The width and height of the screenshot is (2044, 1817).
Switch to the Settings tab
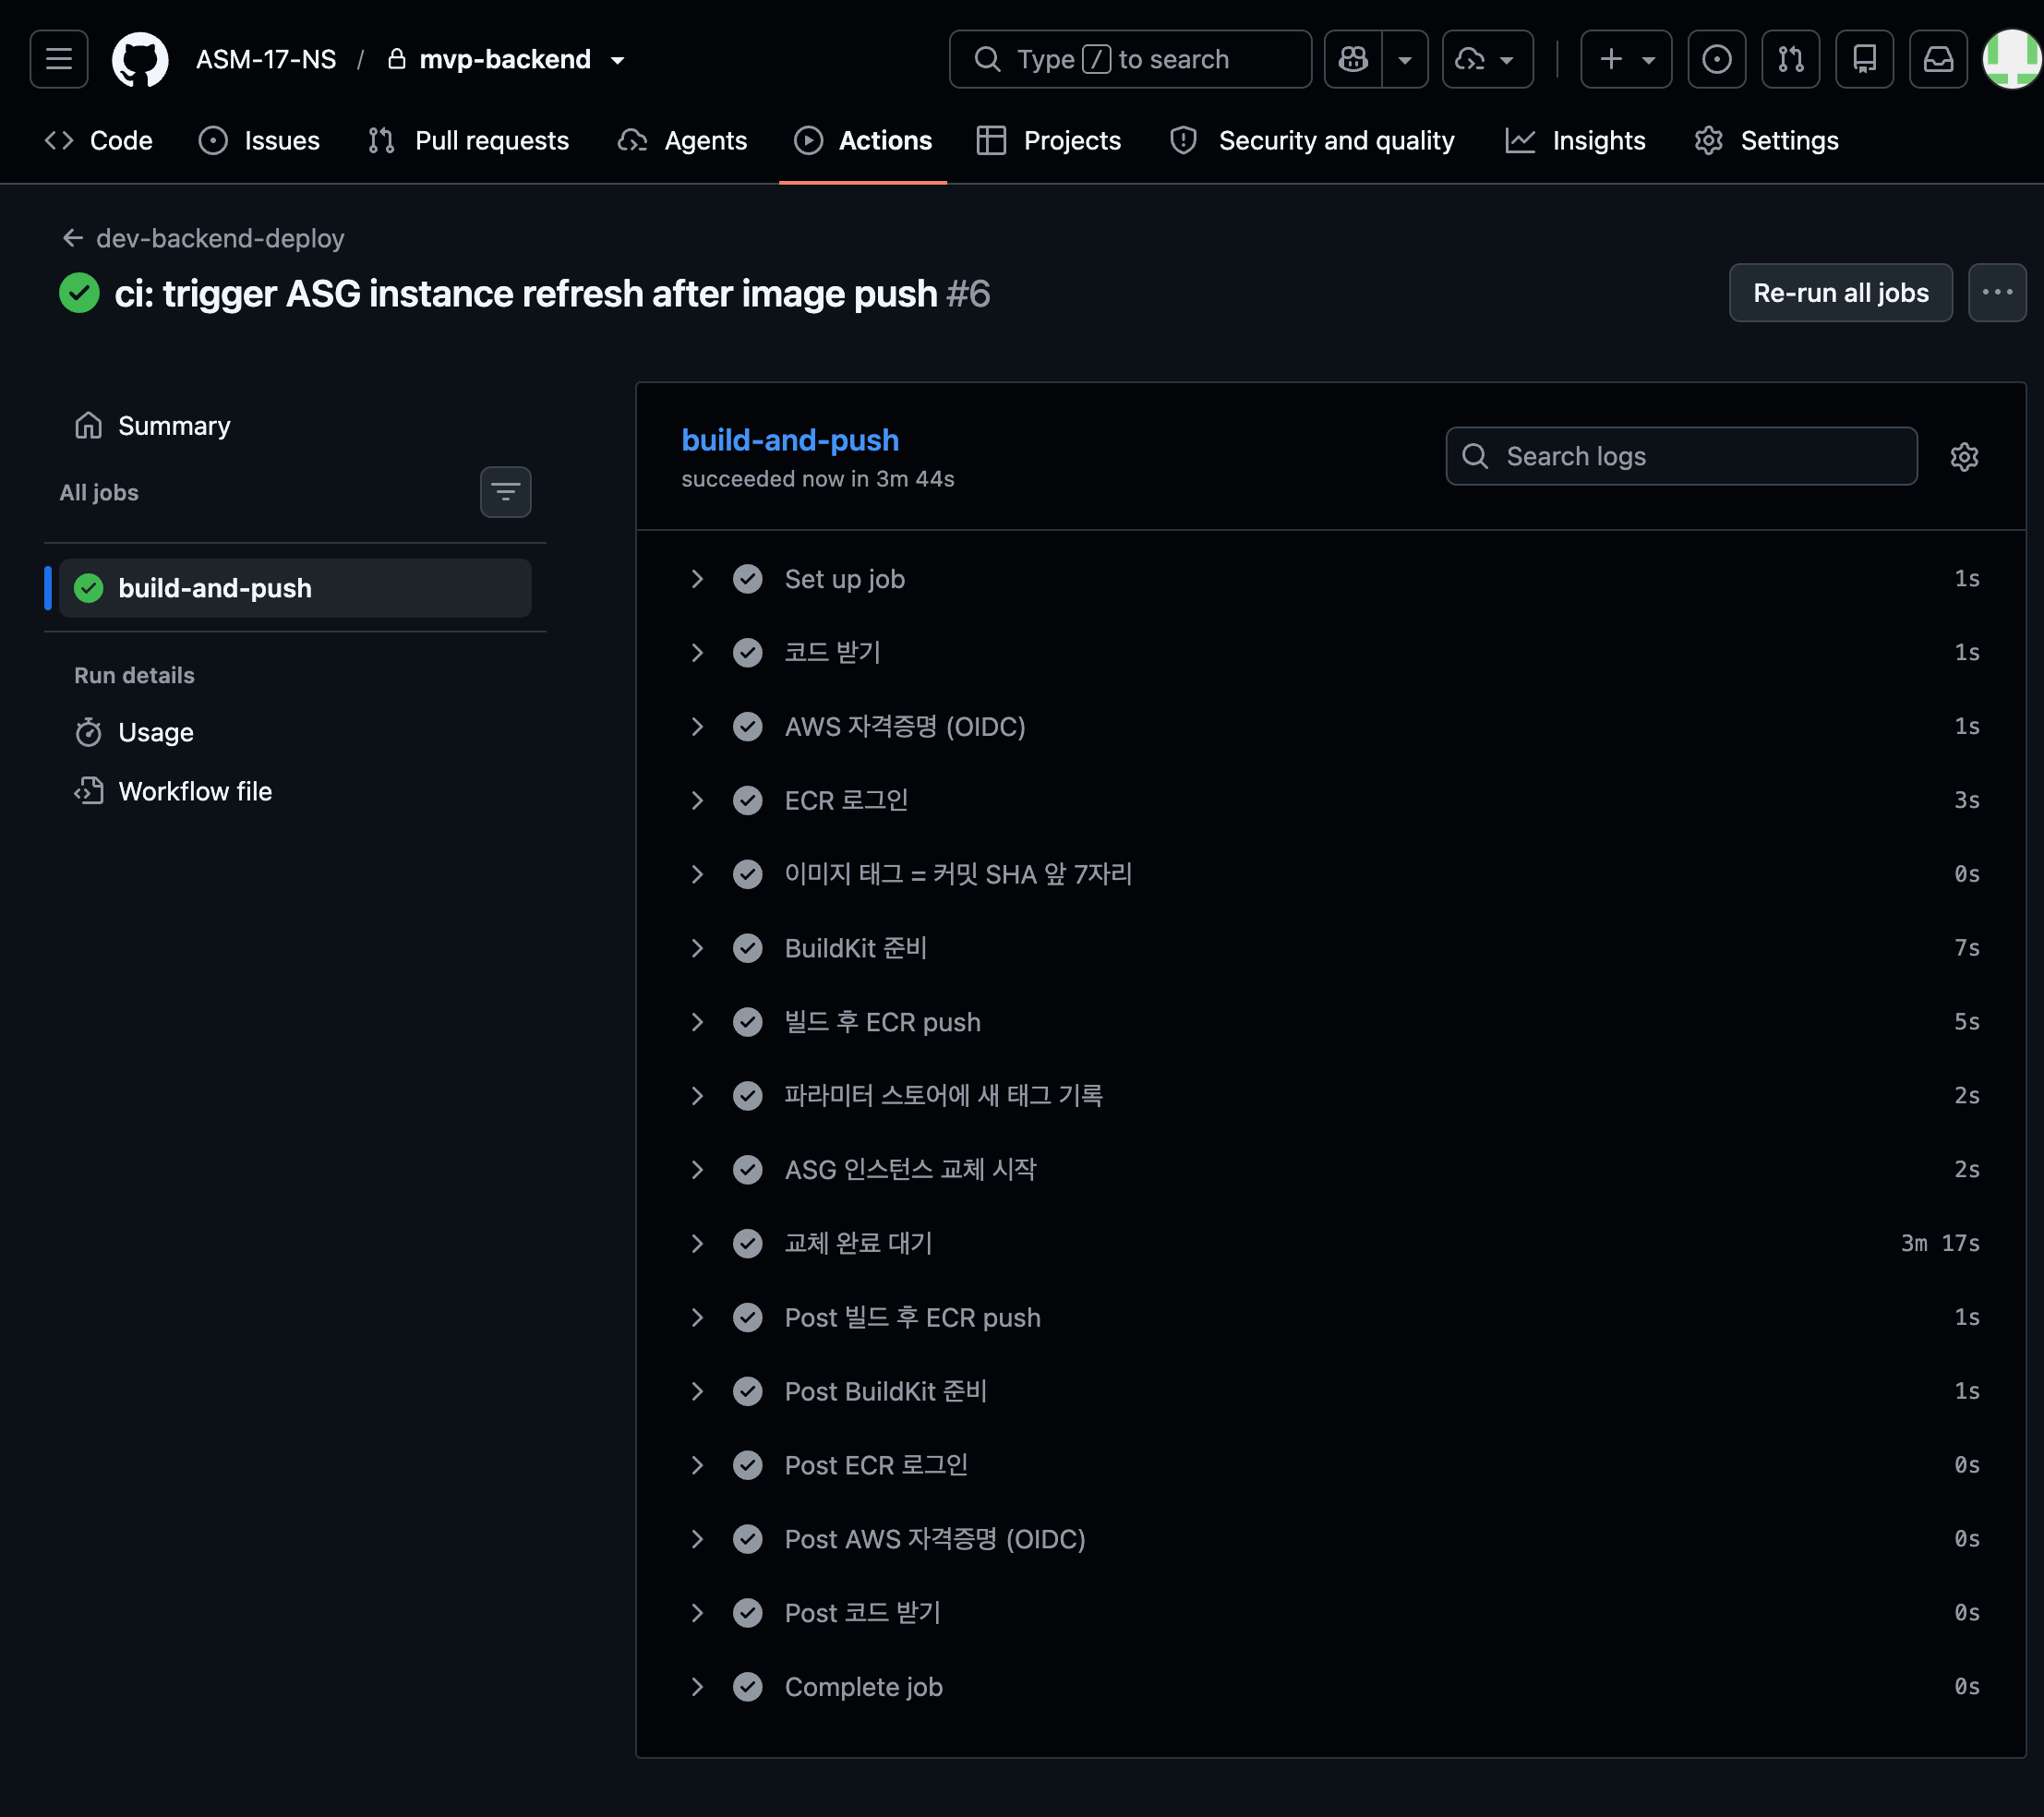coord(1766,141)
